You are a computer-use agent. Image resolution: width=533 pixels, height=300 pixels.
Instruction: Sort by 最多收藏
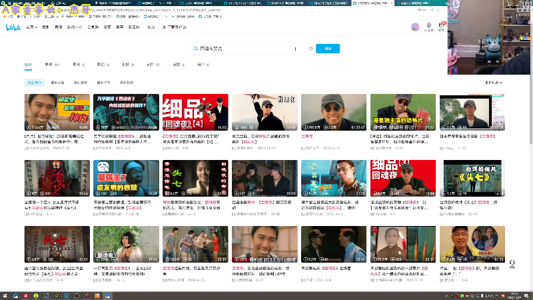click(x=127, y=83)
